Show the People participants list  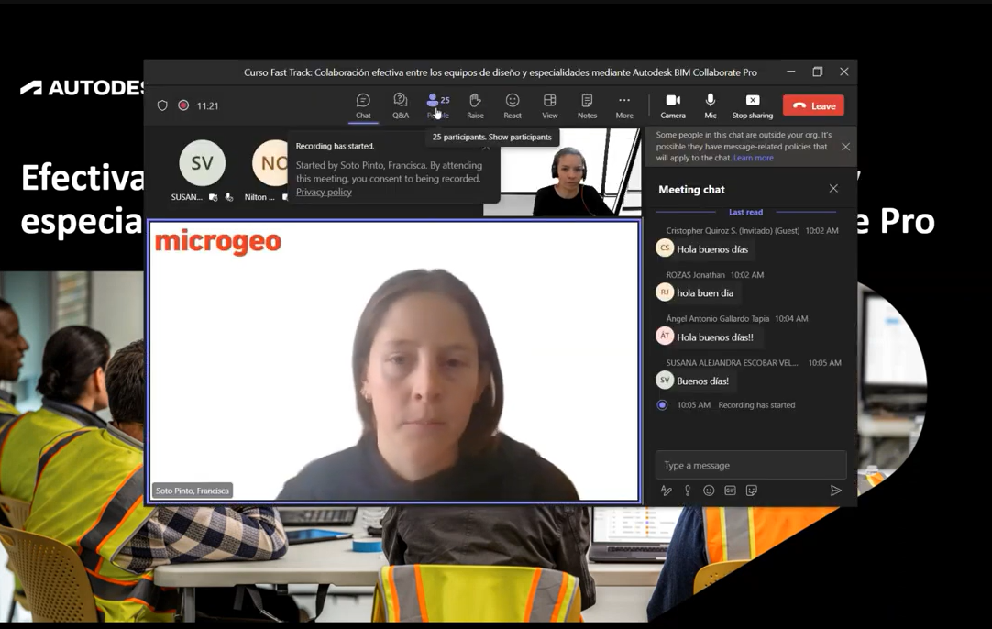click(438, 106)
